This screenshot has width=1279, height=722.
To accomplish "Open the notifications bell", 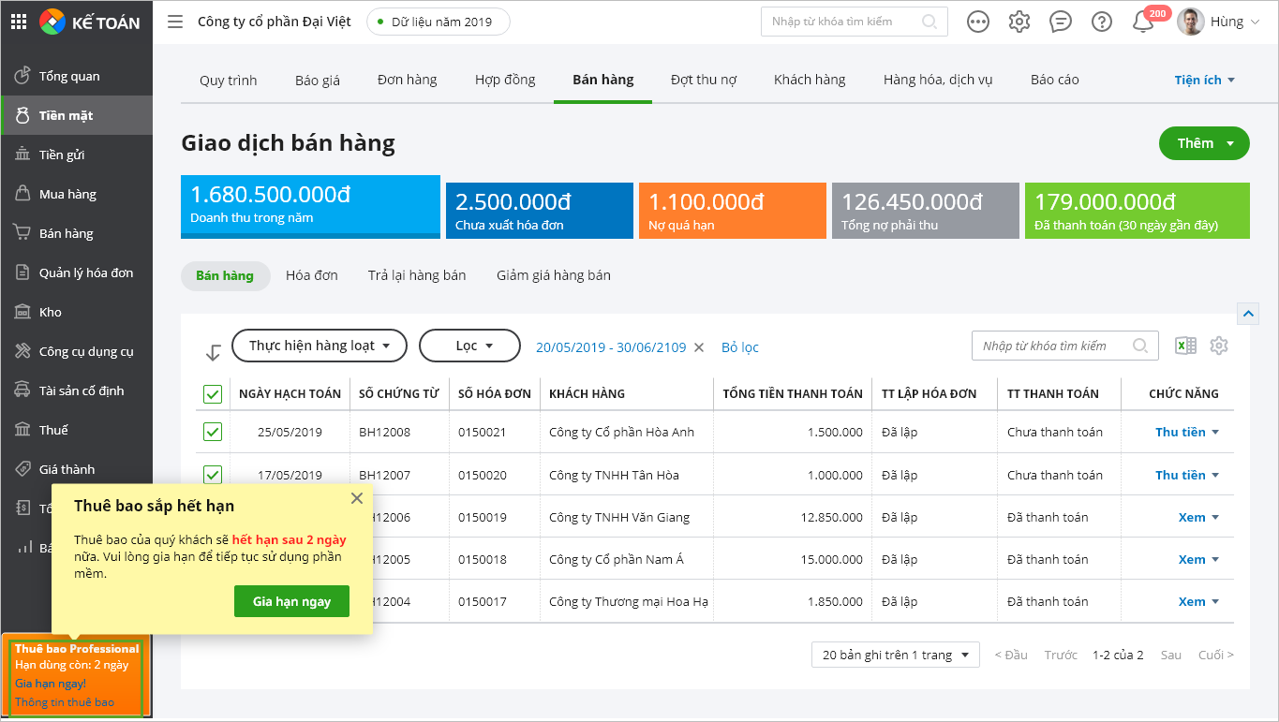I will point(1143,22).
